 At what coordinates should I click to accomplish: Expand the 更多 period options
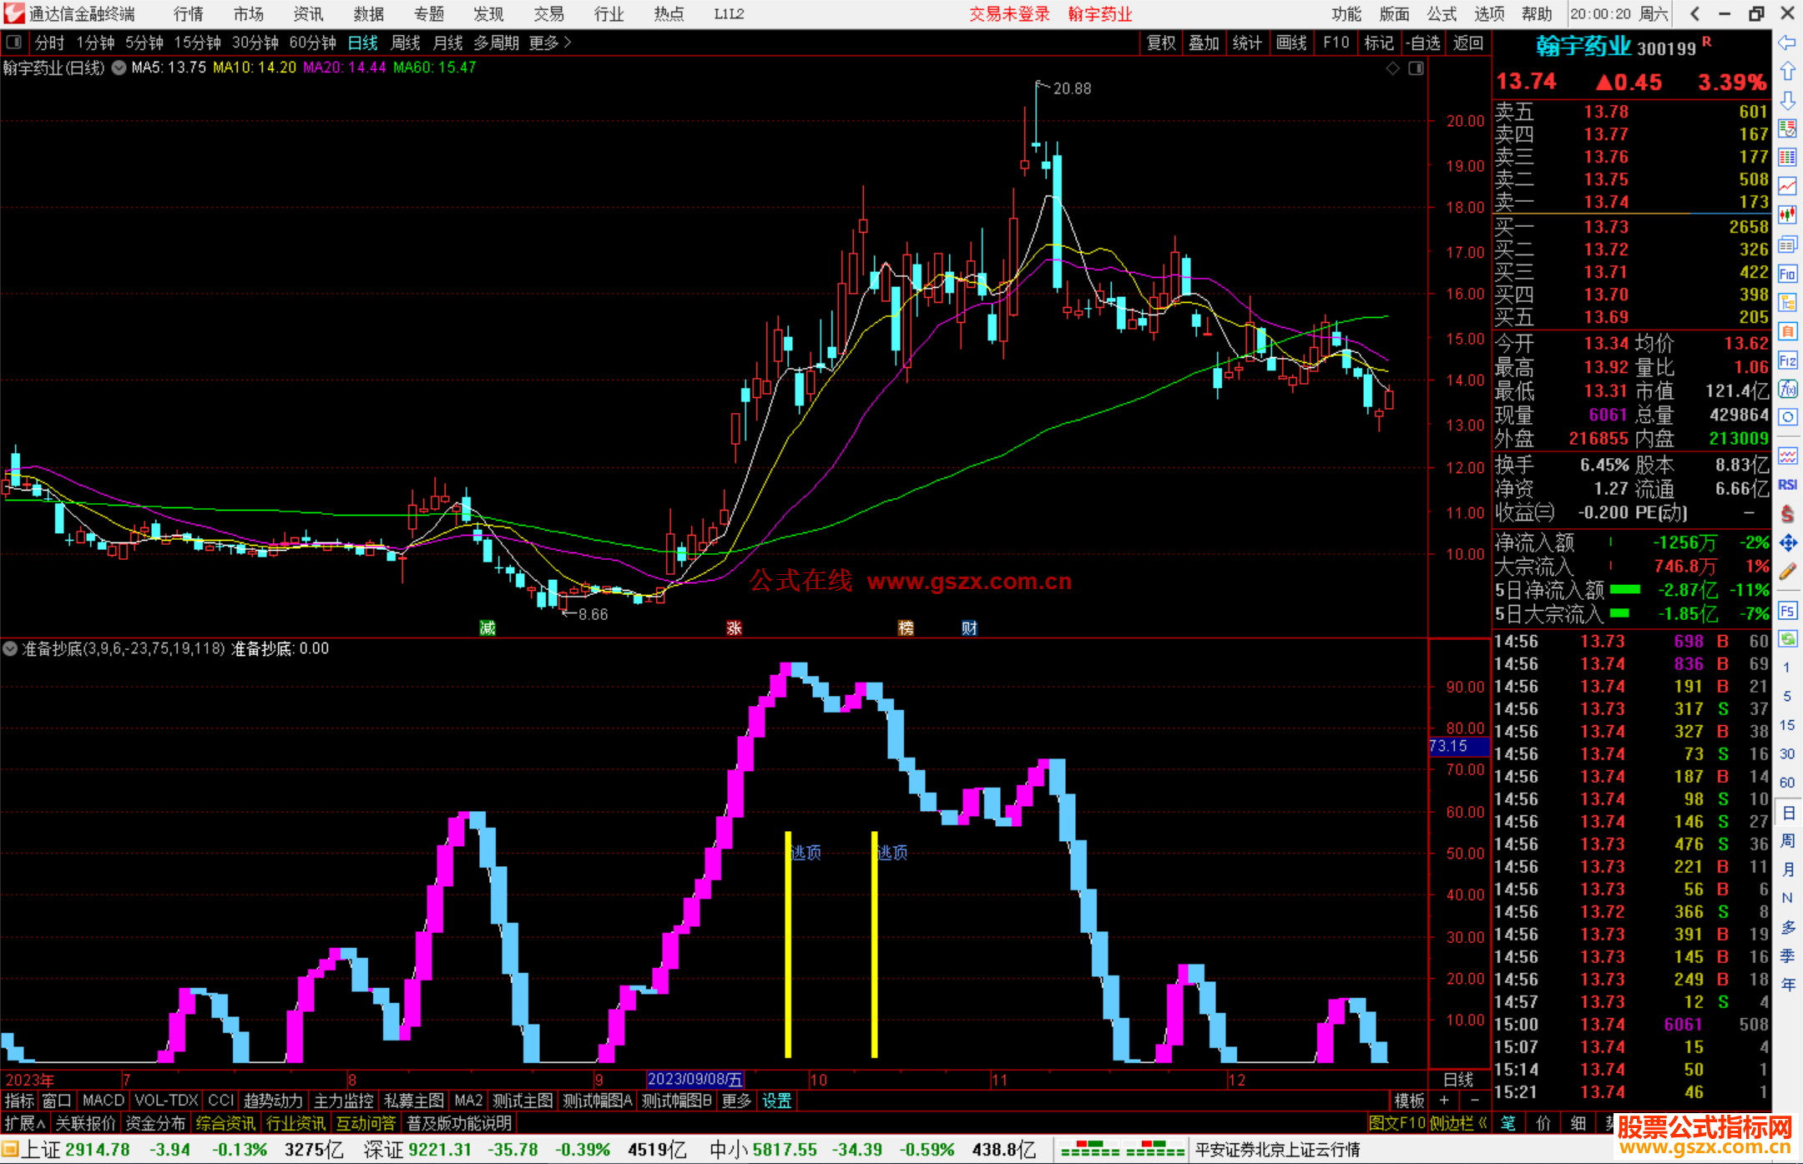click(550, 43)
